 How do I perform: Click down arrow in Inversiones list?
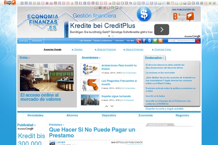112,106
